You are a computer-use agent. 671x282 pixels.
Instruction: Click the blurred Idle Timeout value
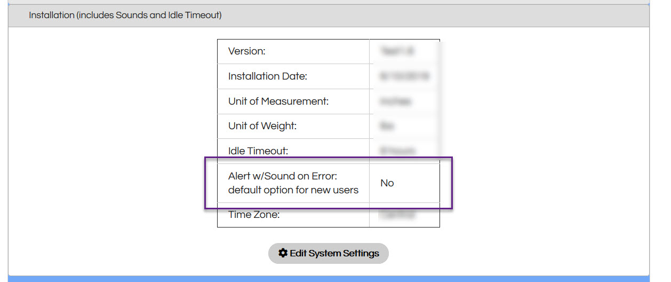coord(398,151)
